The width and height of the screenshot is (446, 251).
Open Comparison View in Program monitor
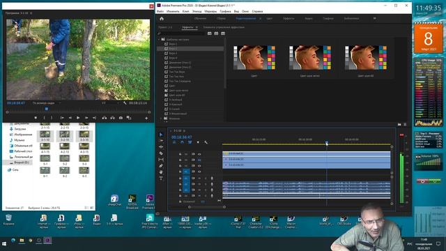point(129,118)
